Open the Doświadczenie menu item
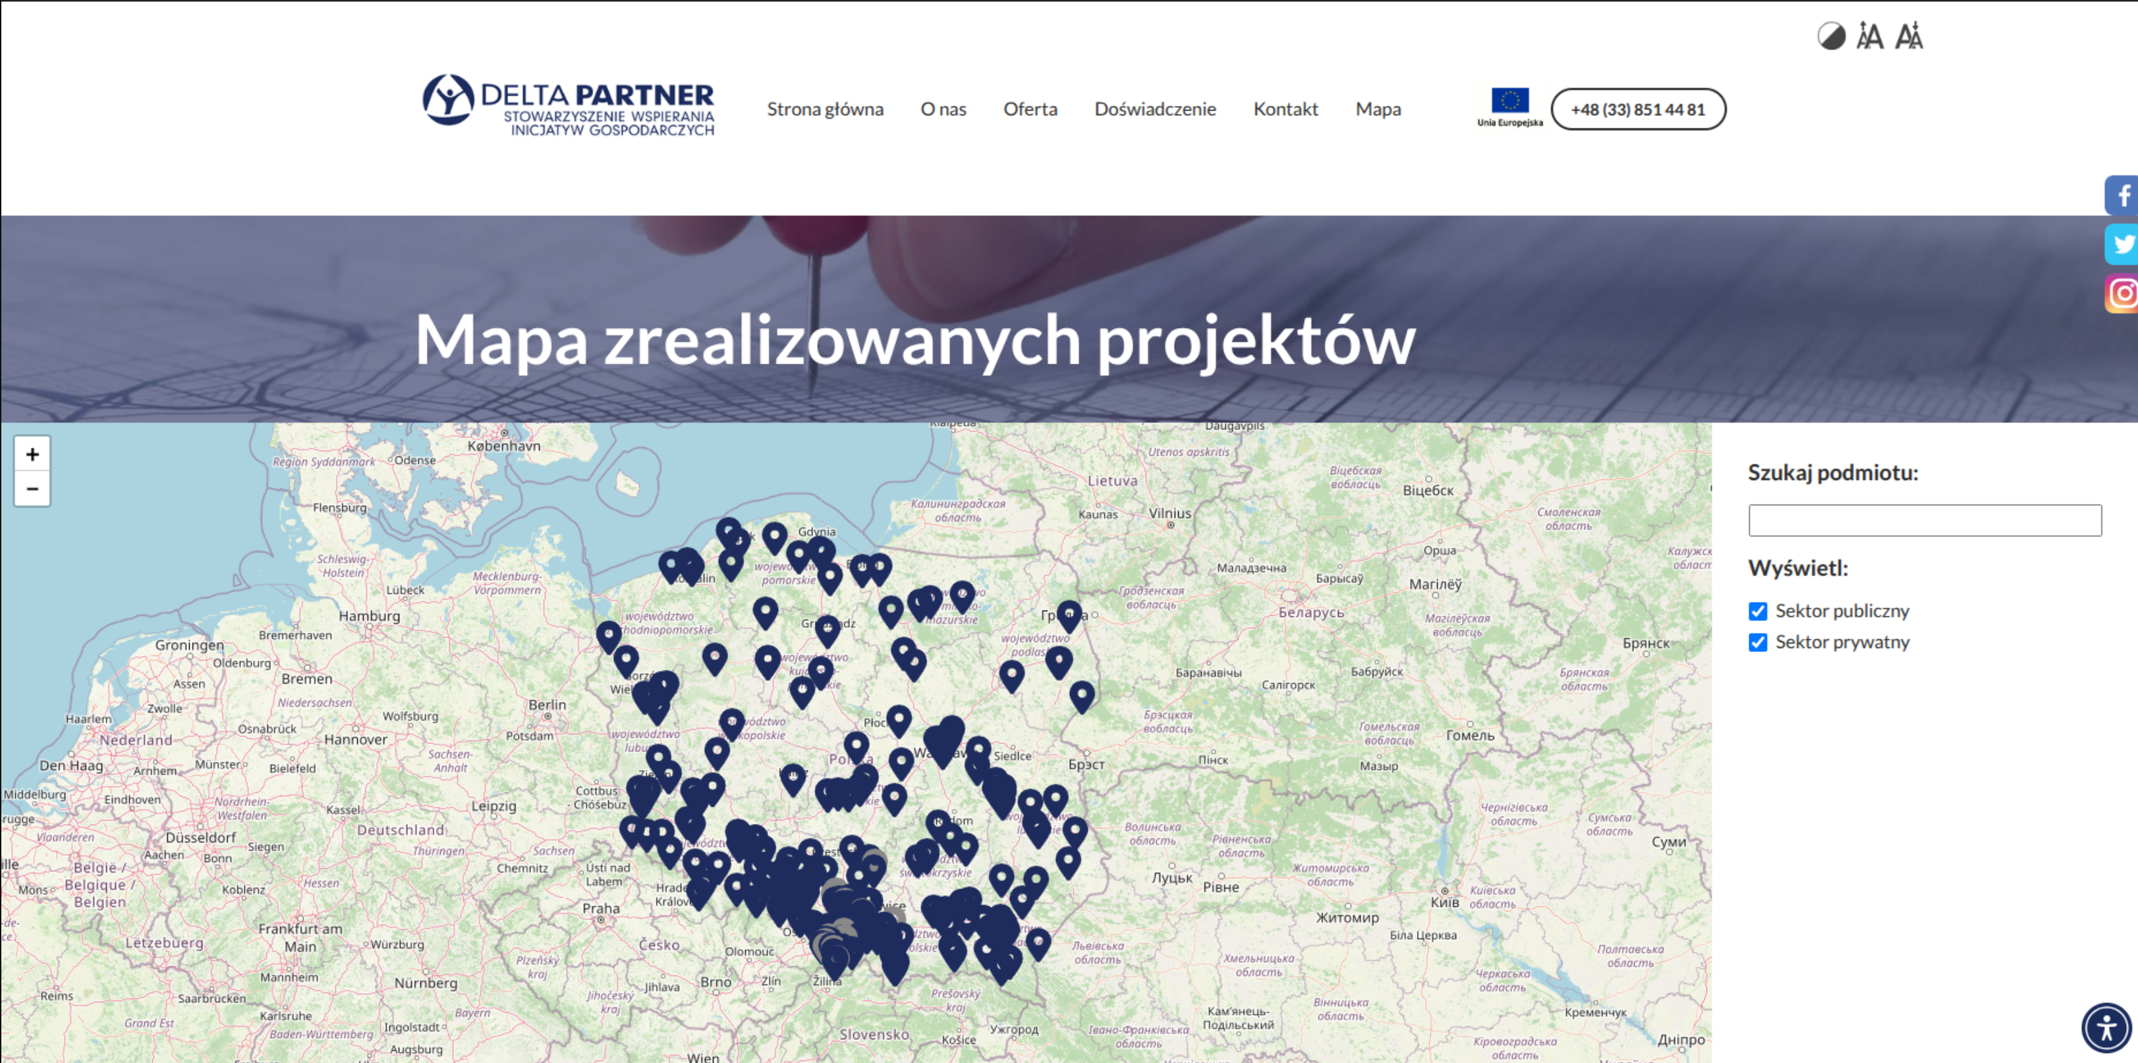This screenshot has height=1063, width=2138. point(1156,108)
